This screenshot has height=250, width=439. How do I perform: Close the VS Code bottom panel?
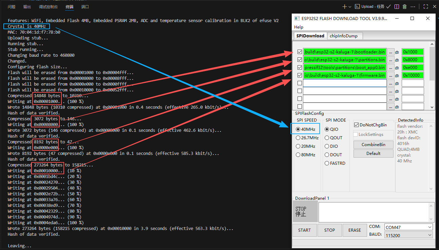[434, 6]
